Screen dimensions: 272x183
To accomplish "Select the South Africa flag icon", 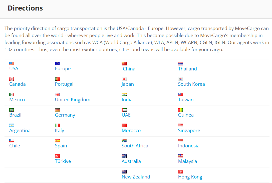I will (x=124, y=141).
